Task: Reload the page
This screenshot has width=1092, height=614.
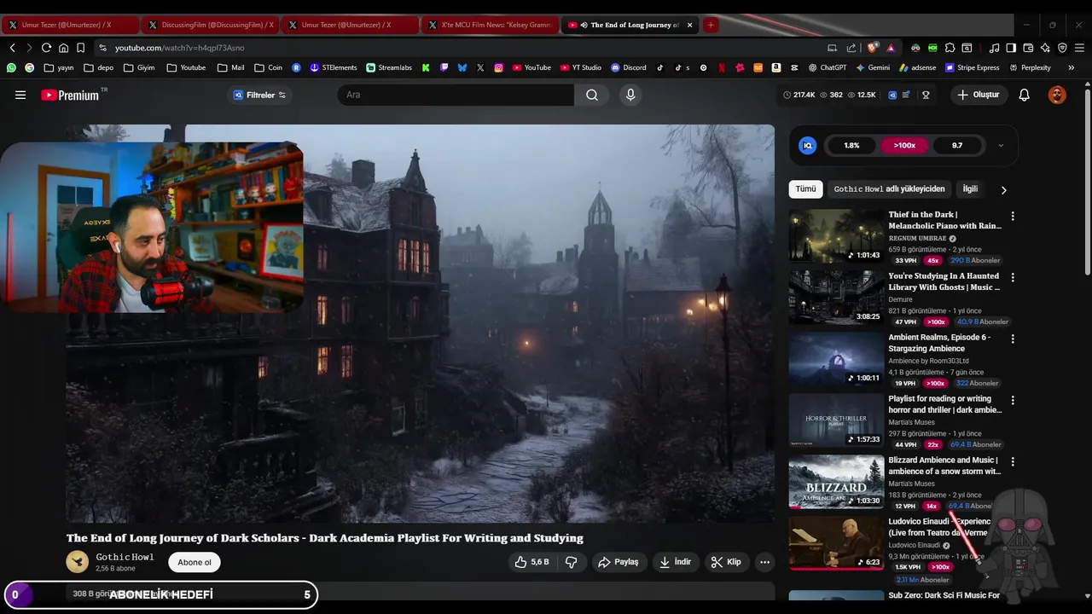Action: 46,48
